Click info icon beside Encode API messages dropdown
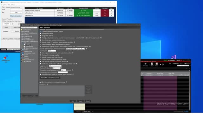This screenshot has width=203, height=114. (x=87, y=49)
